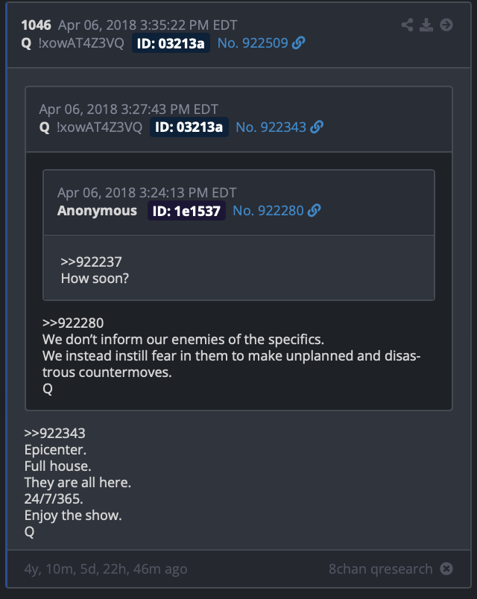Go to post via the right arrow circle icon
Image resolution: width=477 pixels, height=599 pixels.
446,25
